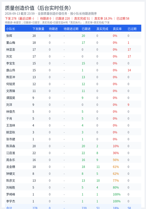Image resolution: width=146 pixels, height=209 pixels.
Task: Click 刘洋's overdue count 9
Action: (x=128, y=105)
